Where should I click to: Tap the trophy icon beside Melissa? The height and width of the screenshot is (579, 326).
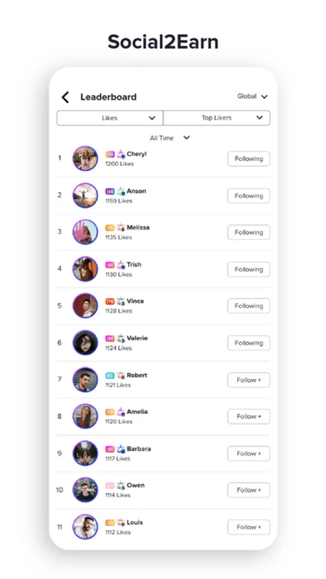pos(121,228)
